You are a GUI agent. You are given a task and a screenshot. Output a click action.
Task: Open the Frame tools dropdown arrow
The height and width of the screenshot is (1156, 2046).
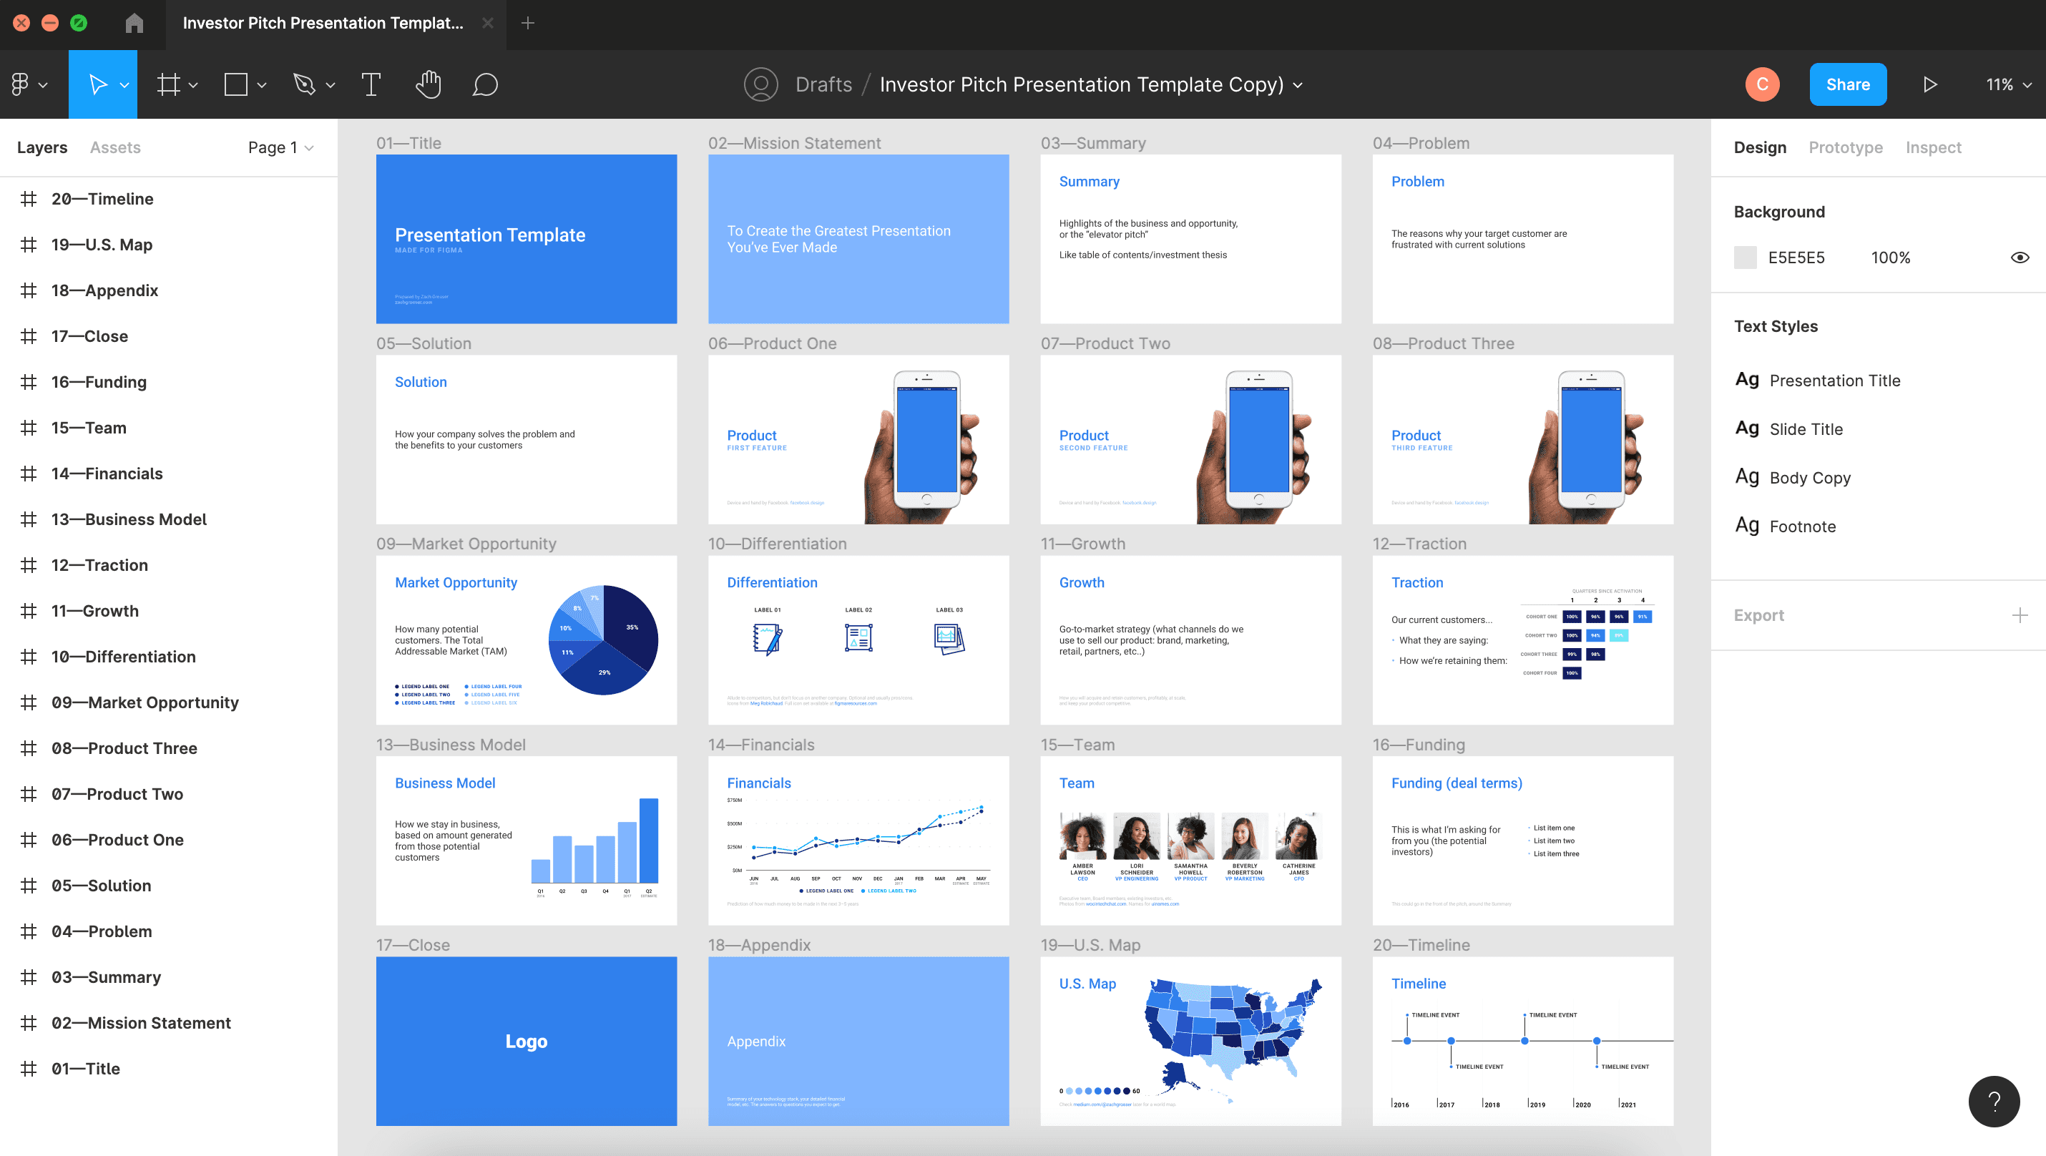pos(193,85)
